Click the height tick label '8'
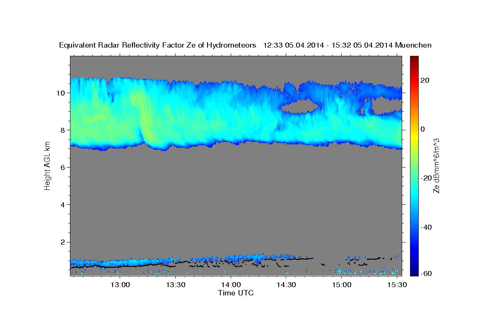Image resolution: width=497 pixels, height=331 pixels. click(63, 130)
